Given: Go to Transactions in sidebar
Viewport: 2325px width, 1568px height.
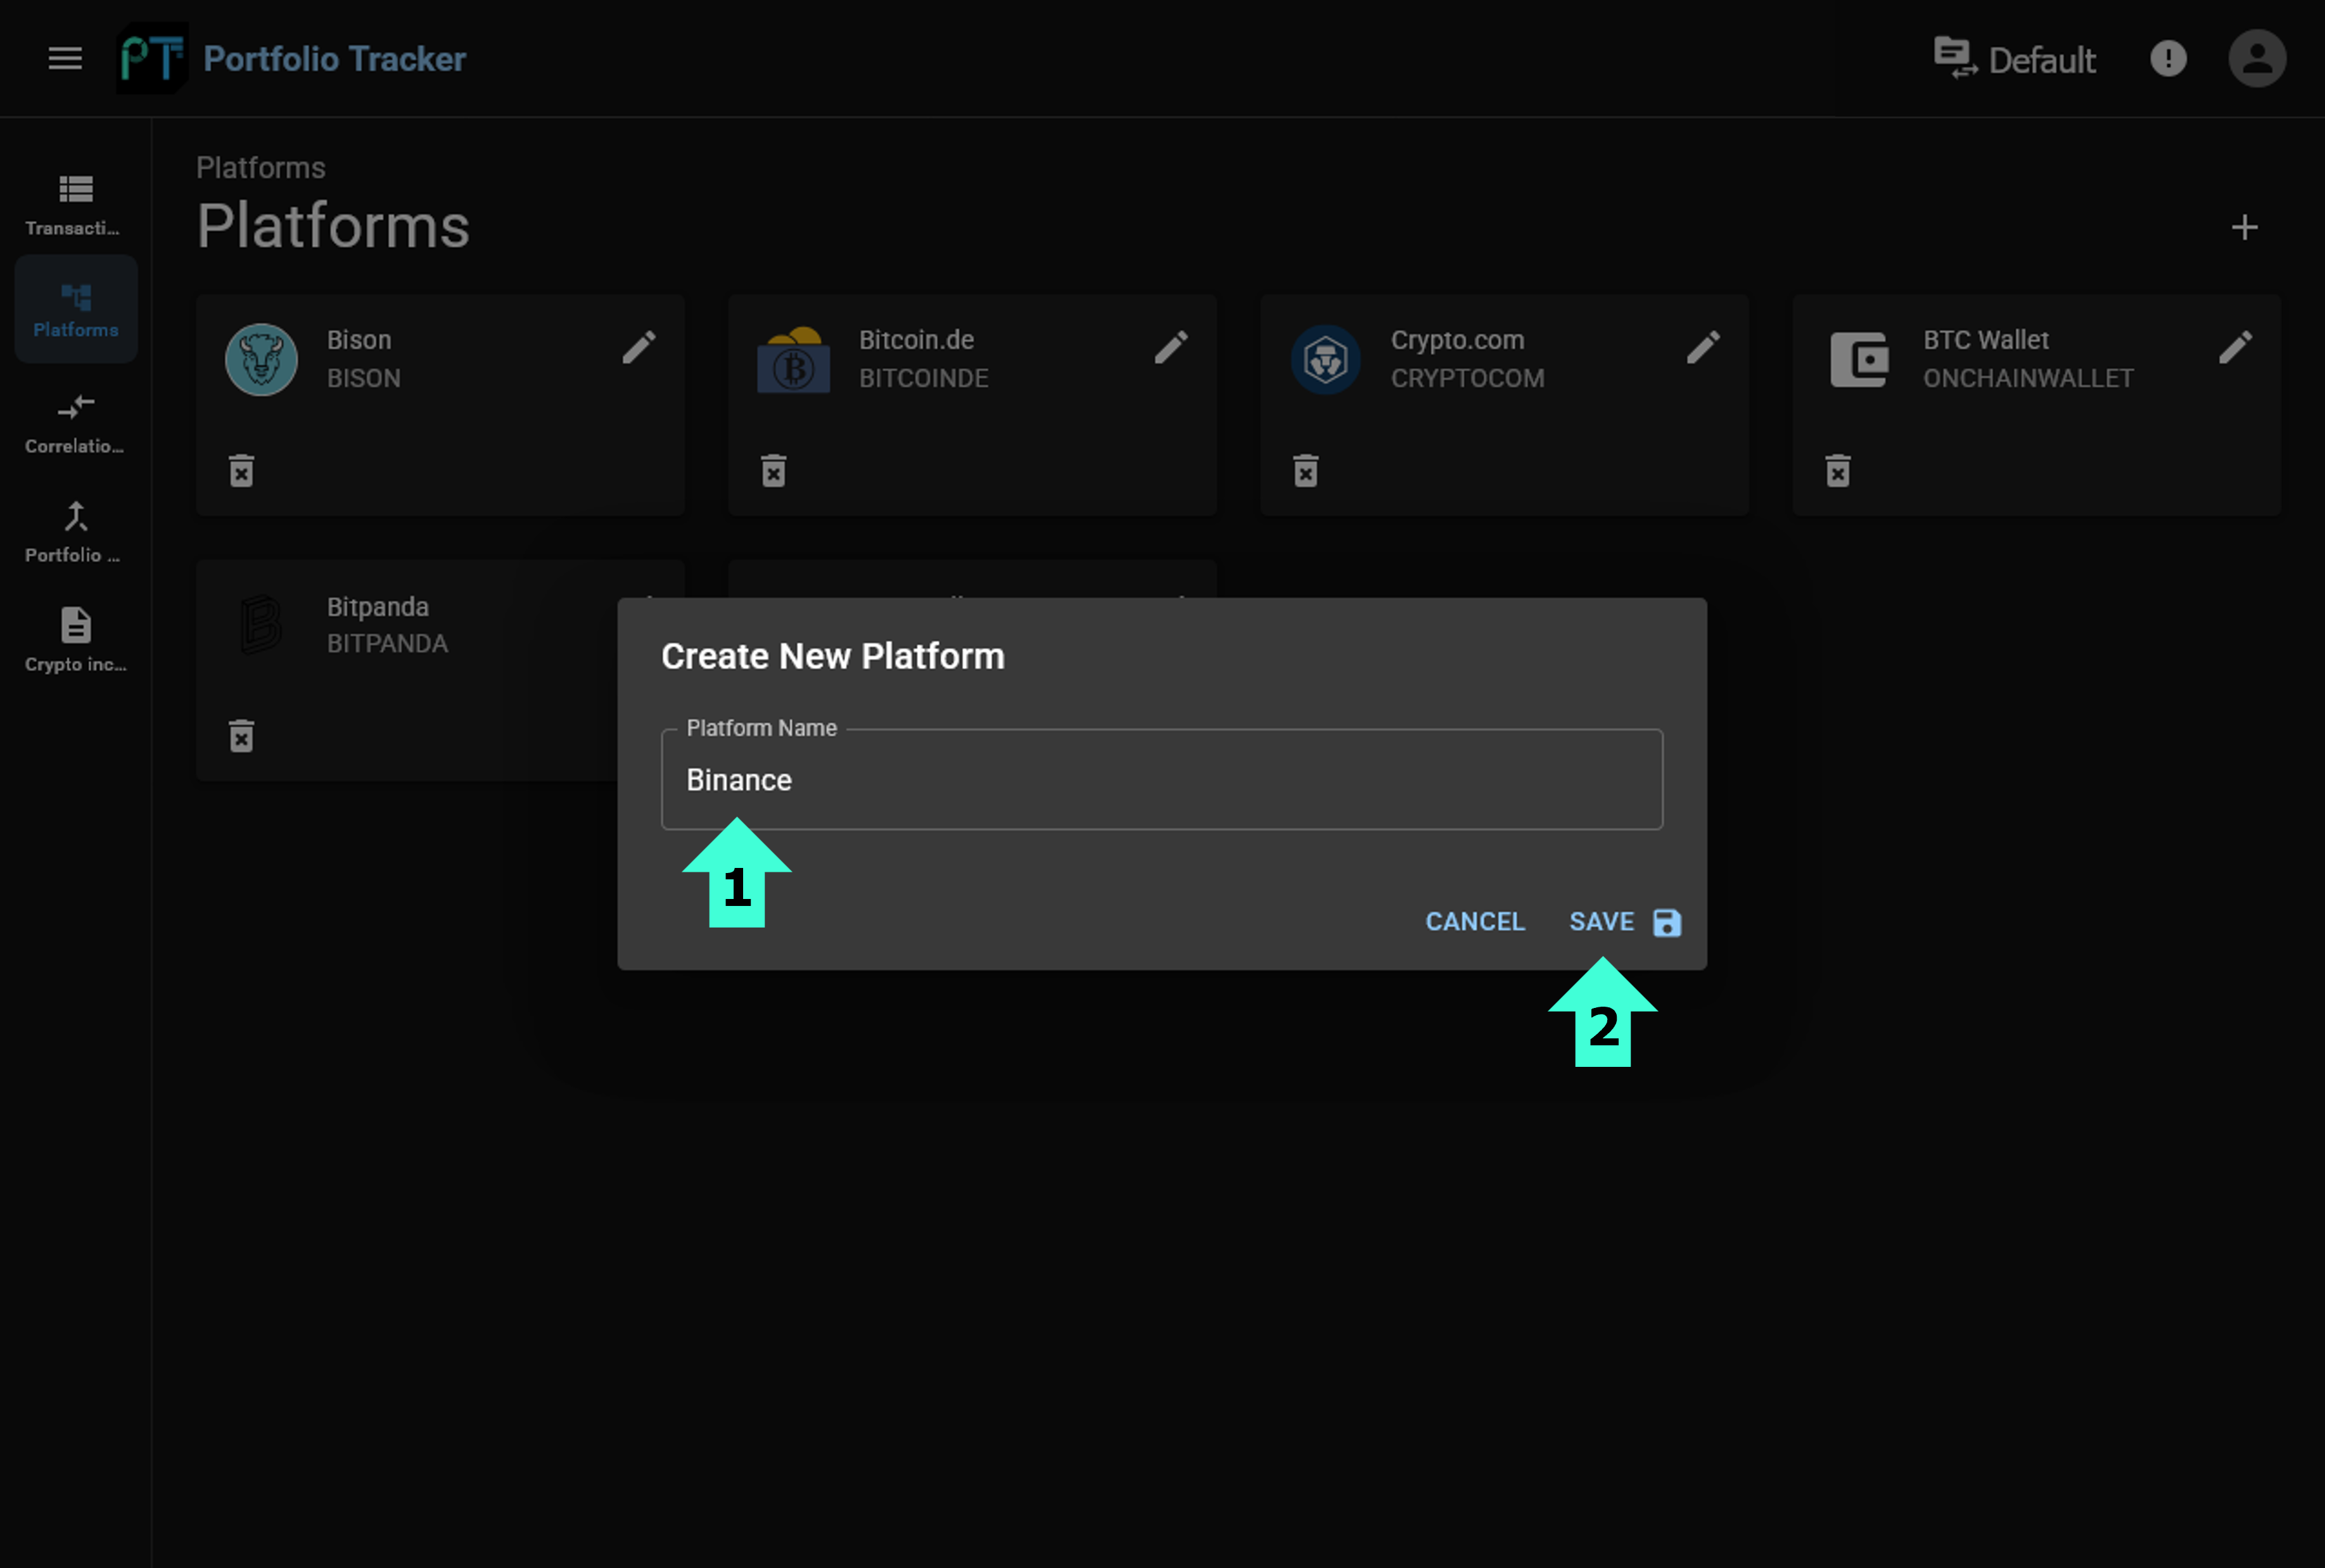Looking at the screenshot, I should (x=76, y=205).
